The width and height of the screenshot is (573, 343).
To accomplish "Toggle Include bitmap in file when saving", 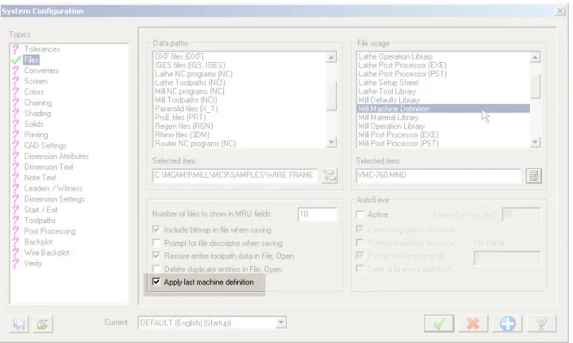I will pyautogui.click(x=156, y=229).
